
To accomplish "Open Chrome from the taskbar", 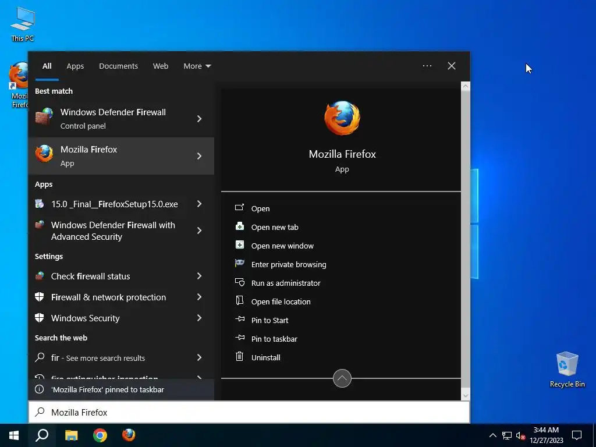I will (100, 435).
